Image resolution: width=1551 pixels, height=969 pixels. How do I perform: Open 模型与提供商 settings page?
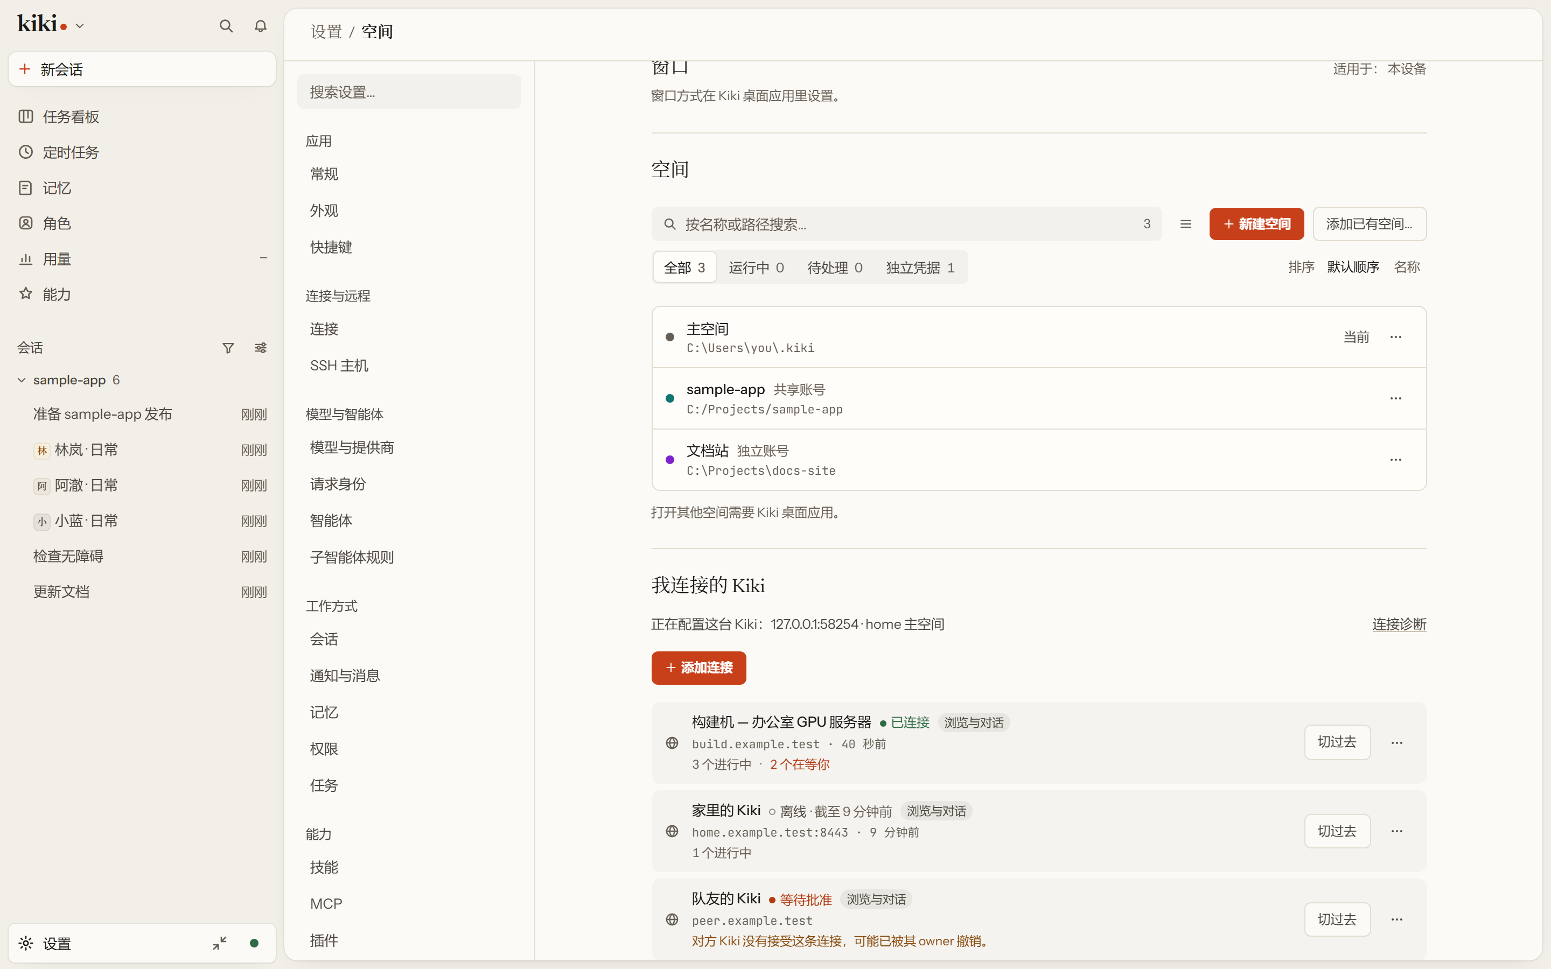409,447
